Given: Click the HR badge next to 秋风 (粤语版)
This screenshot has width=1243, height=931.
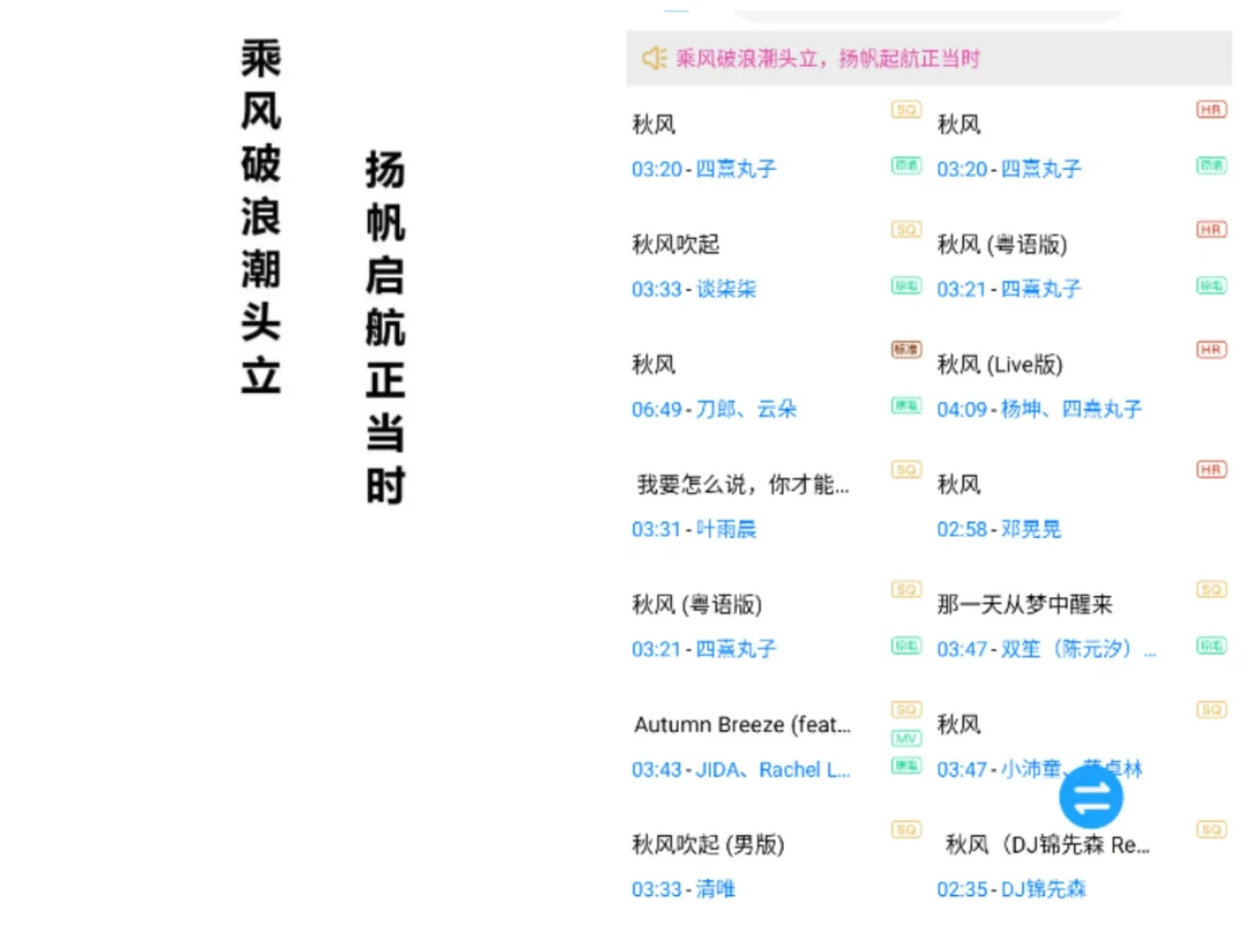Looking at the screenshot, I should tap(1210, 229).
